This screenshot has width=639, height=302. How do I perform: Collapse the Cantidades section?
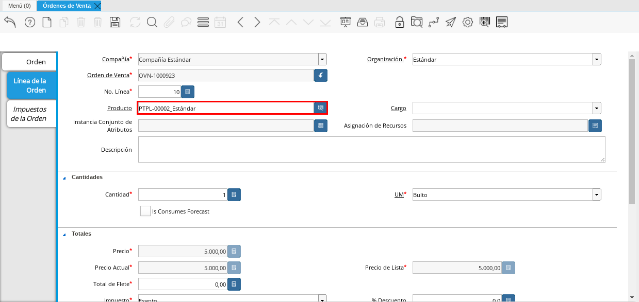64,177
